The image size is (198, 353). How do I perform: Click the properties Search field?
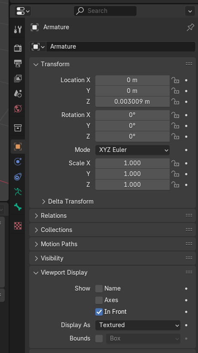(x=105, y=11)
